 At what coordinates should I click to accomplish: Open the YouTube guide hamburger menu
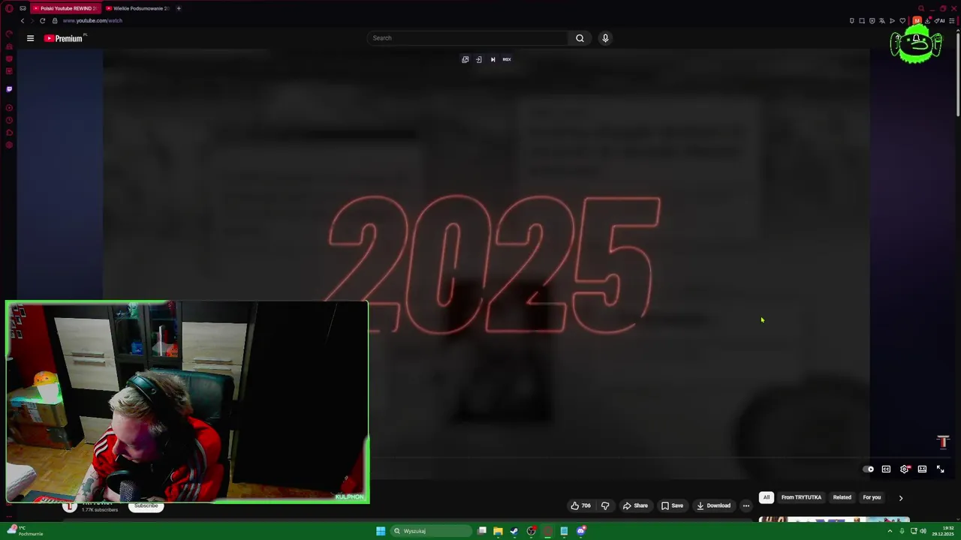pyautogui.click(x=30, y=38)
